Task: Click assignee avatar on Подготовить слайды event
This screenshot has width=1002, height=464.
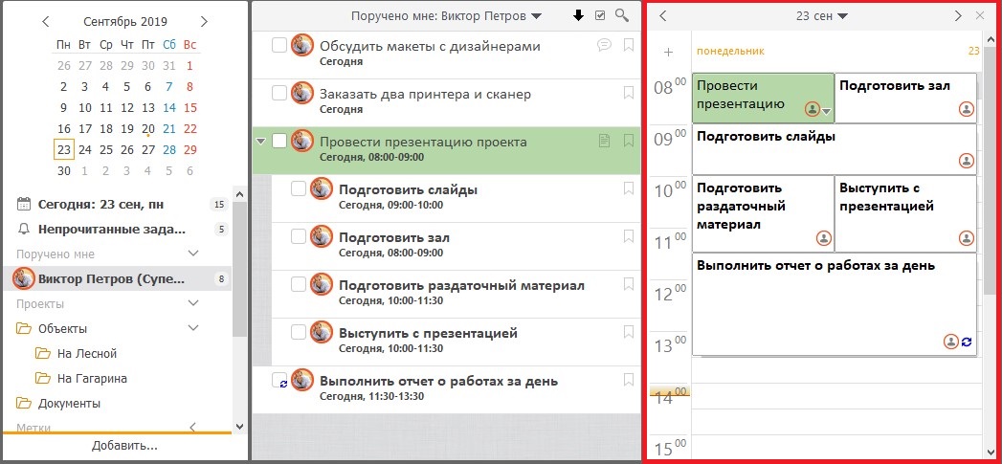Action: tap(967, 161)
